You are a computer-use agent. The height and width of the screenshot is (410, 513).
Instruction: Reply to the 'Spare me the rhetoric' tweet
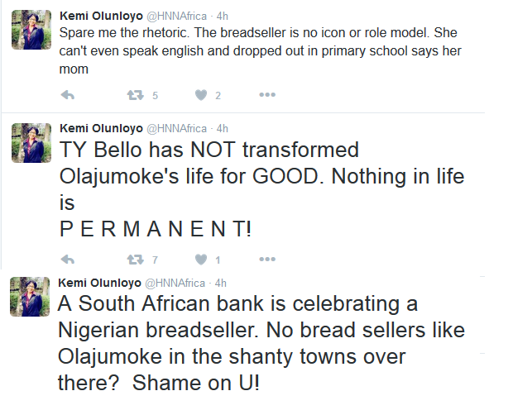click(x=69, y=96)
